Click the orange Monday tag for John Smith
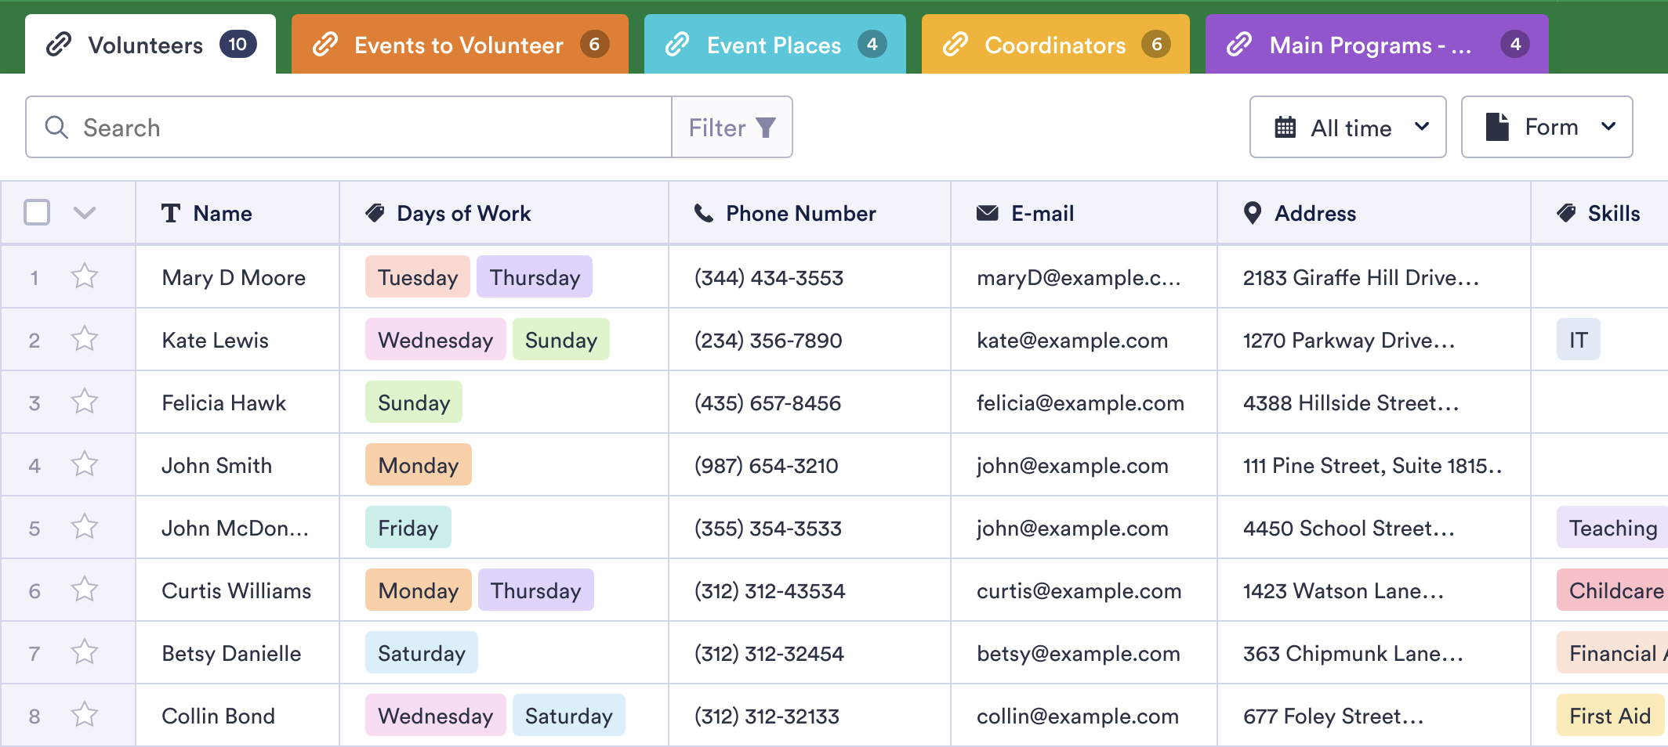Viewport: 1668px width, 747px height. (x=418, y=465)
